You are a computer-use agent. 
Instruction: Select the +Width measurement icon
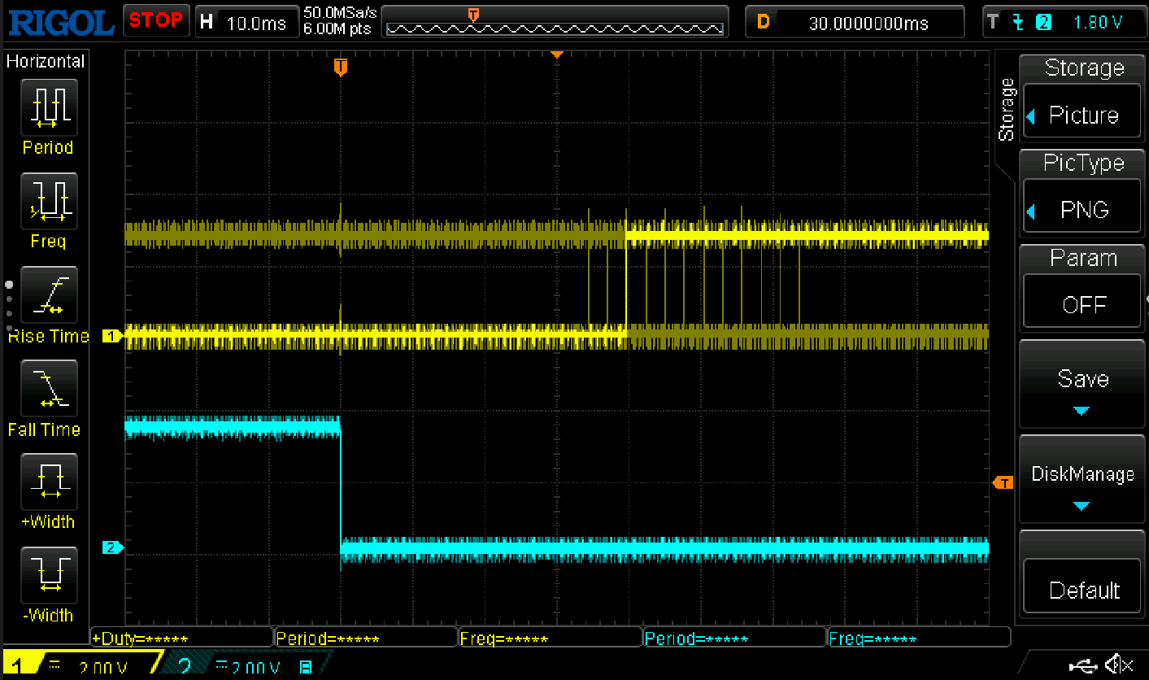pyautogui.click(x=48, y=482)
